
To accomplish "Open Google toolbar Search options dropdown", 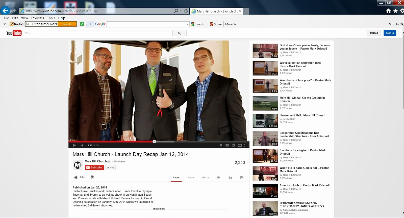I will pyautogui.click(x=206, y=24).
